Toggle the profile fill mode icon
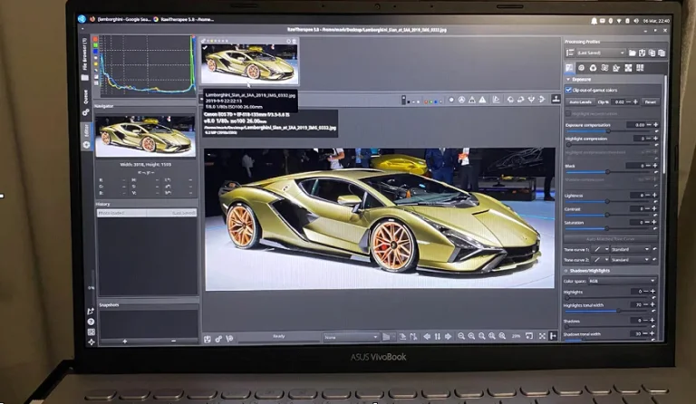This screenshot has width=696, height=404. click(570, 53)
